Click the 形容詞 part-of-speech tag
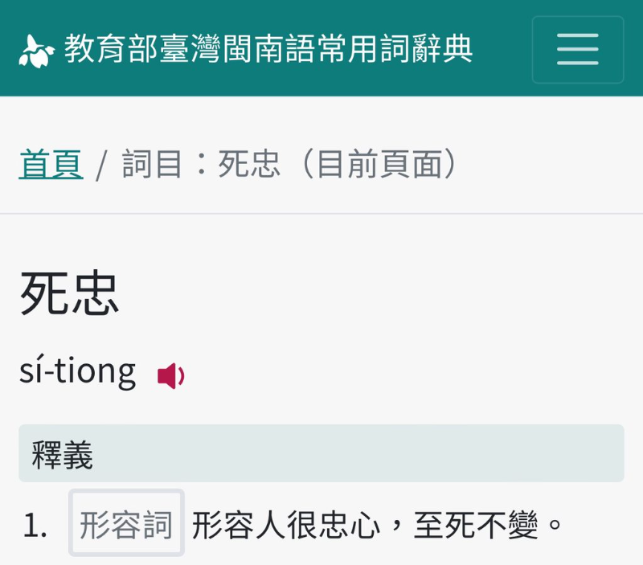This screenshot has width=643, height=565. [126, 526]
